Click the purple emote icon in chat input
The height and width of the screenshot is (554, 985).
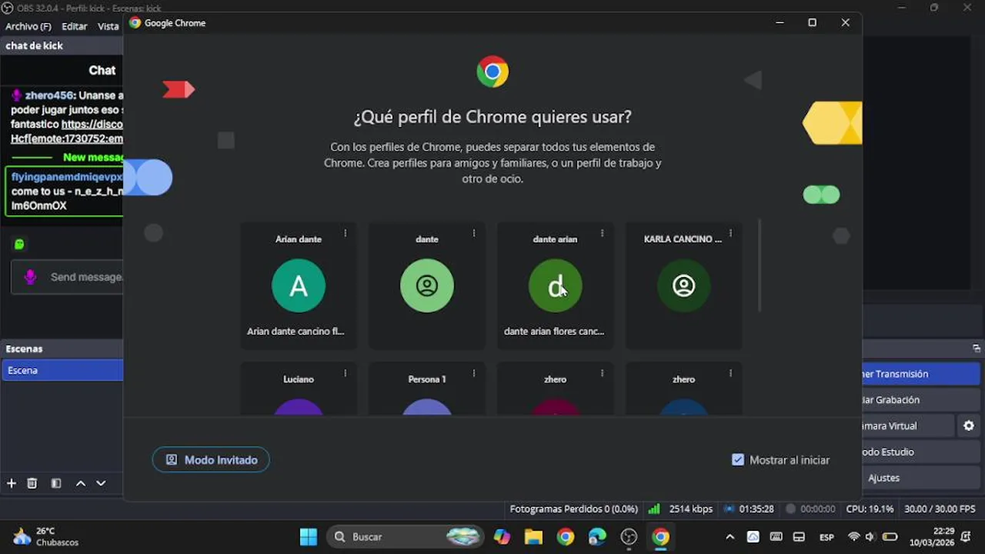[30, 277]
